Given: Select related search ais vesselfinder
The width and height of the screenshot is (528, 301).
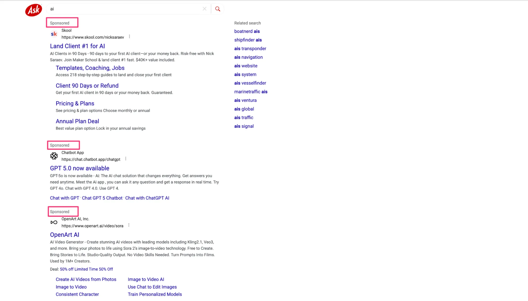Looking at the screenshot, I should pos(250,83).
